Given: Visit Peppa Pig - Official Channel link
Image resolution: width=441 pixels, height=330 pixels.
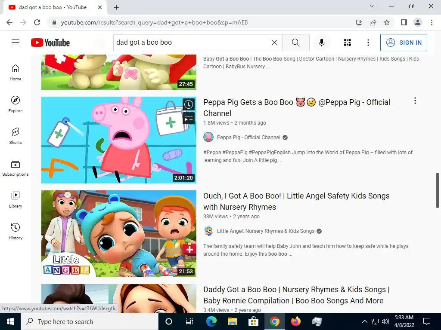Looking at the screenshot, I should [248, 137].
